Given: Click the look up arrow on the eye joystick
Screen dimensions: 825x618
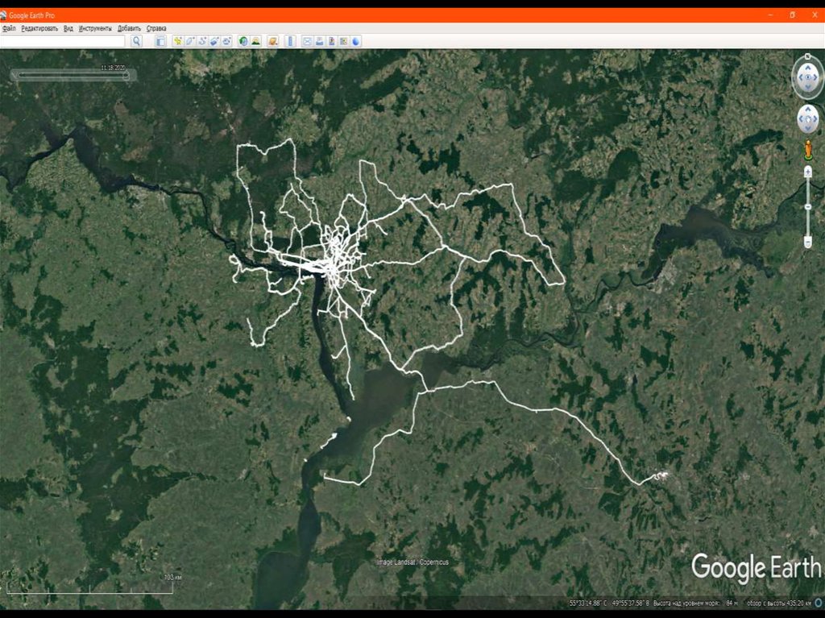Looking at the screenshot, I should click(x=807, y=68).
